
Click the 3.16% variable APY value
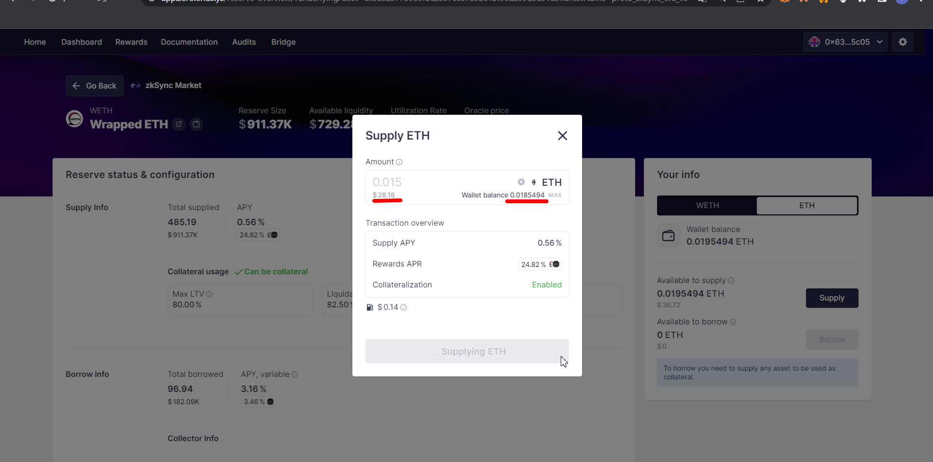pos(254,389)
